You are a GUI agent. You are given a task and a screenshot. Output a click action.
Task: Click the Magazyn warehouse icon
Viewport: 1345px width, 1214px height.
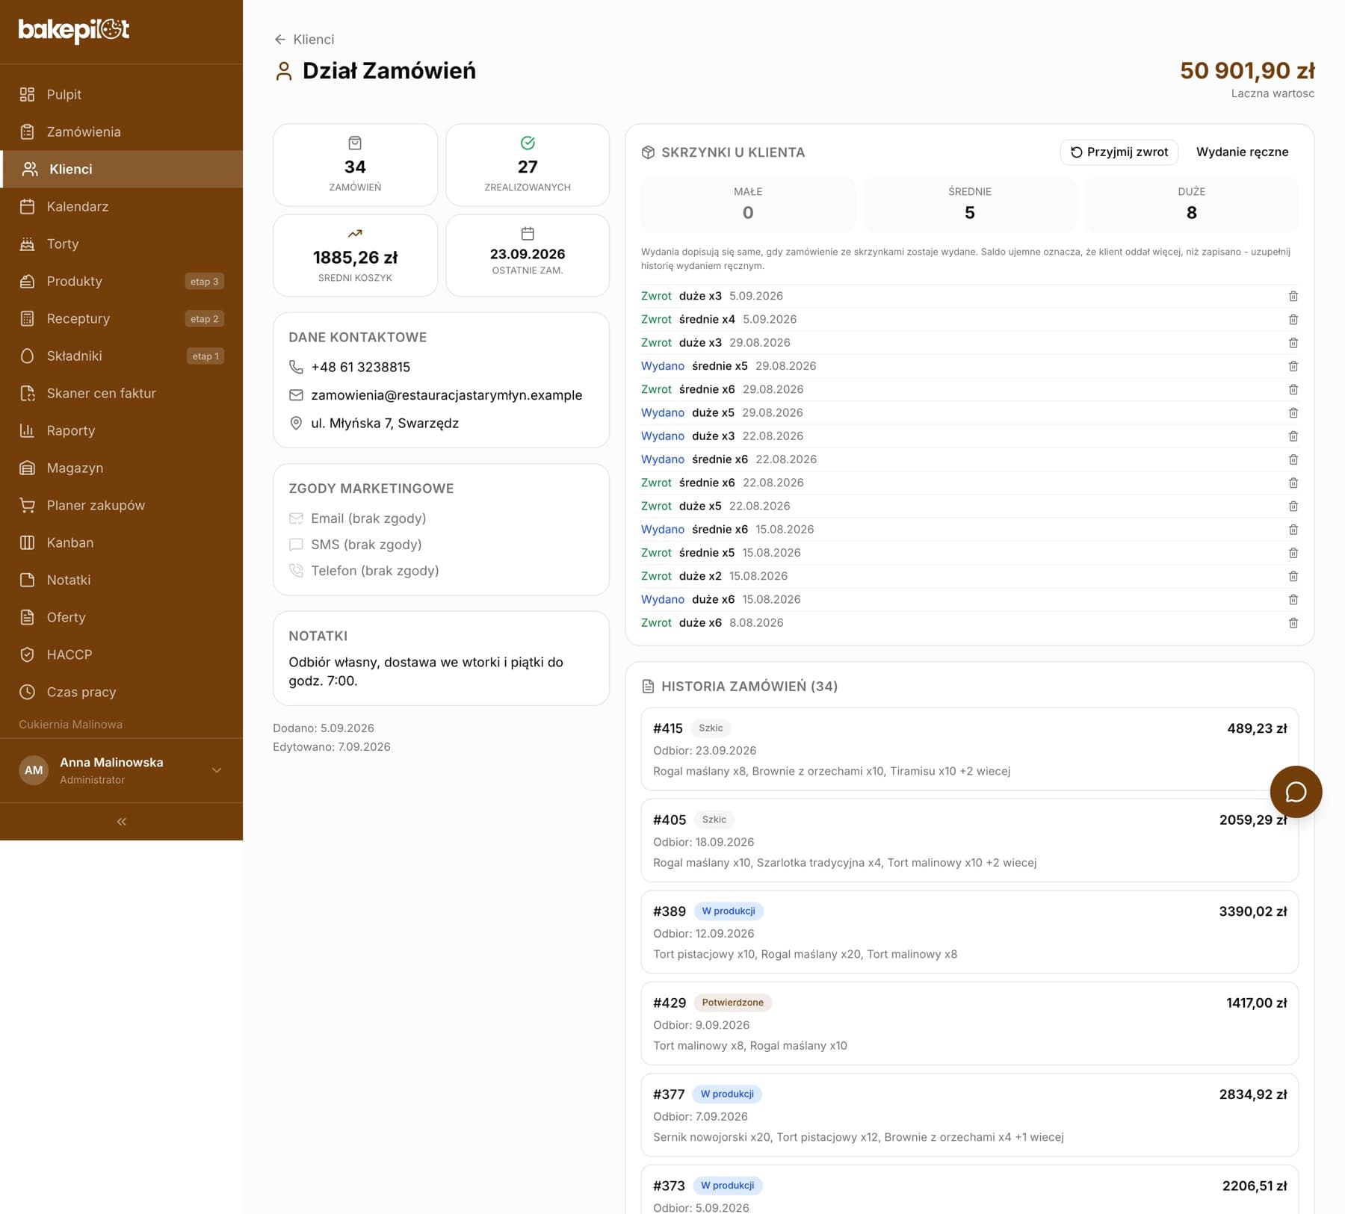tap(28, 468)
